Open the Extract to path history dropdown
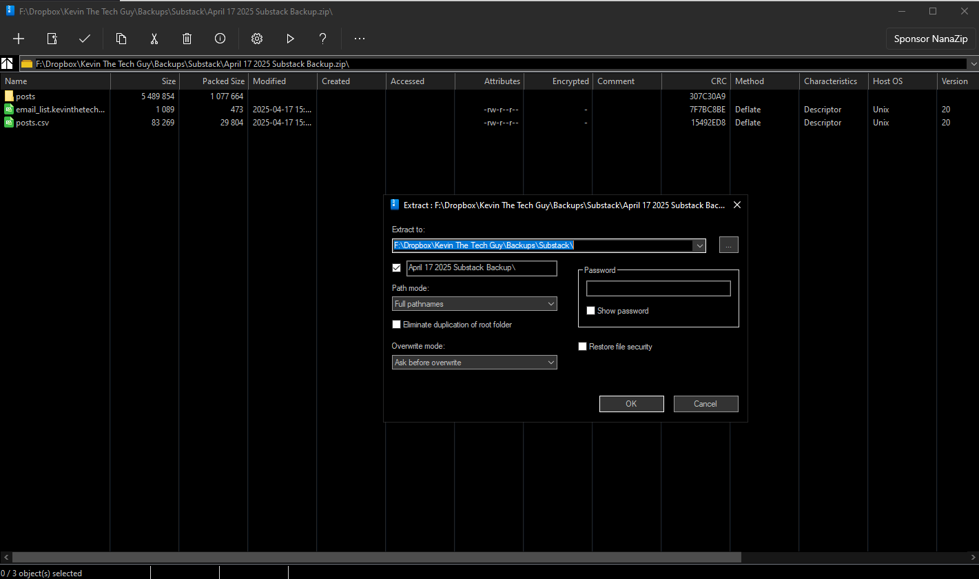This screenshot has height=579, width=979. (x=700, y=245)
